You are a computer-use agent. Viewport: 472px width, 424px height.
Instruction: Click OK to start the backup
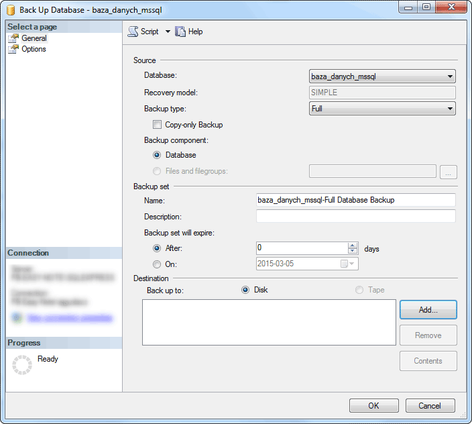[x=373, y=405]
